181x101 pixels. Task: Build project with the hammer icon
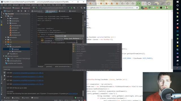[x=37, y=8]
